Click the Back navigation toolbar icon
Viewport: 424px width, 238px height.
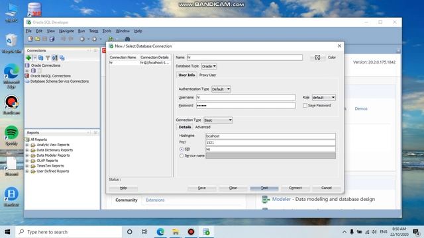[x=82, y=39]
